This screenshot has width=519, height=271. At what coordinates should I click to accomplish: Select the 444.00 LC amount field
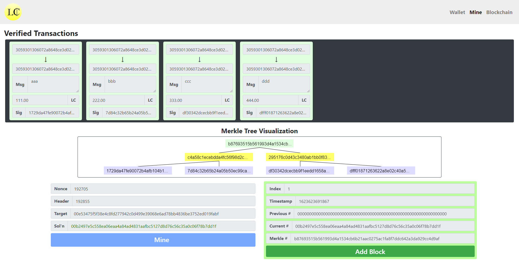(x=271, y=100)
